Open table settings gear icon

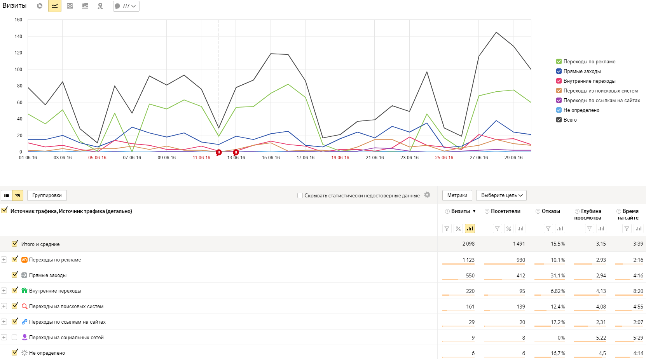[427, 195]
